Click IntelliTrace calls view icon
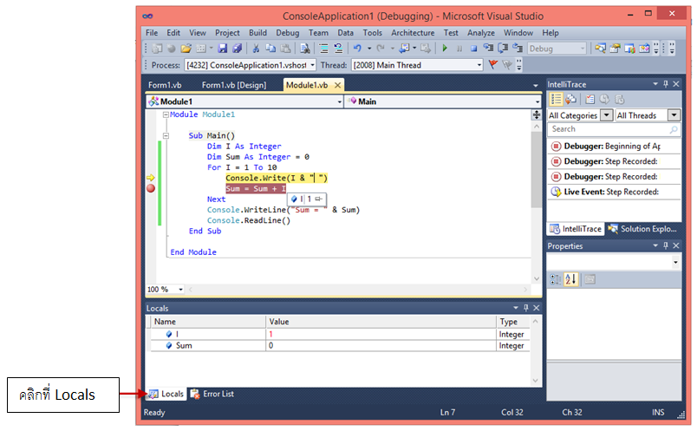The width and height of the screenshot is (697, 431). click(x=570, y=99)
